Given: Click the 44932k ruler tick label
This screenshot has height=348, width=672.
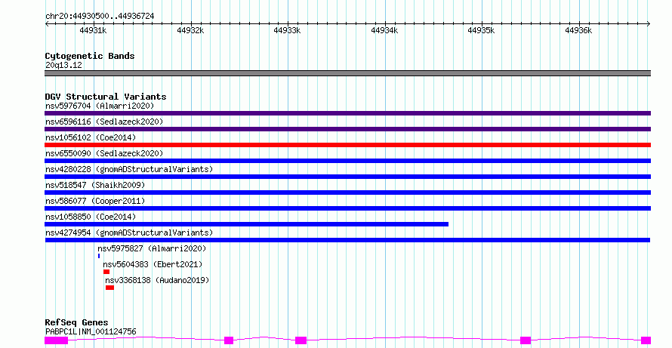Looking at the screenshot, I should (x=190, y=30).
